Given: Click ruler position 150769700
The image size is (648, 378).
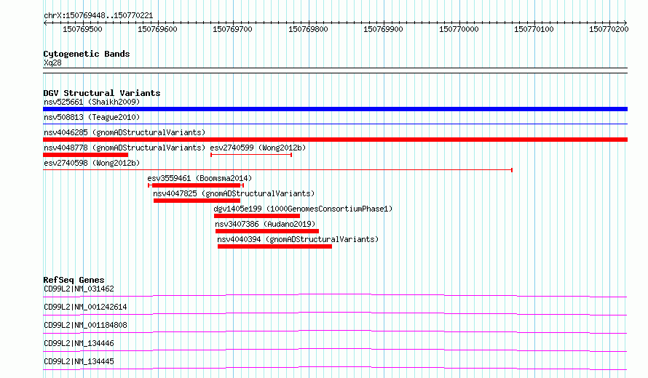Looking at the screenshot, I should (233, 29).
